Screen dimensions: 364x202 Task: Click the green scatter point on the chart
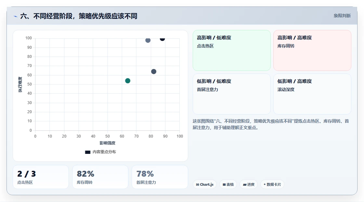coord(128,81)
